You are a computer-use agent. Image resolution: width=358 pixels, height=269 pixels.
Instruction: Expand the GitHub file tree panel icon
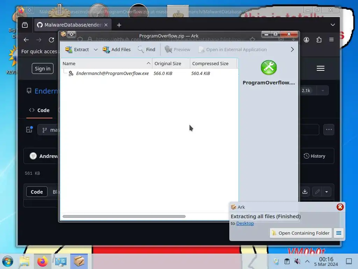29,130
